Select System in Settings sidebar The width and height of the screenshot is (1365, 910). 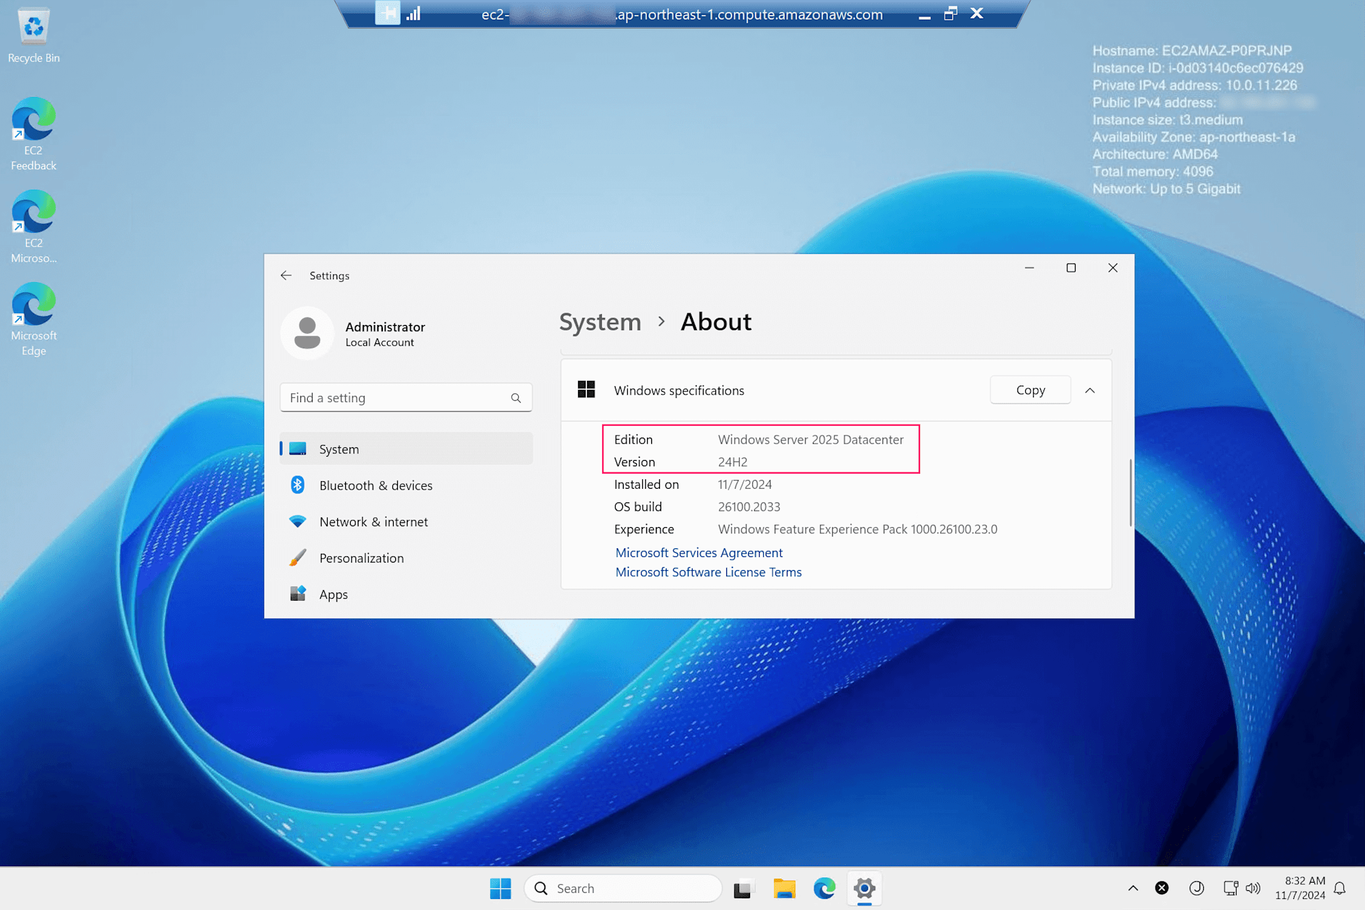(x=406, y=449)
